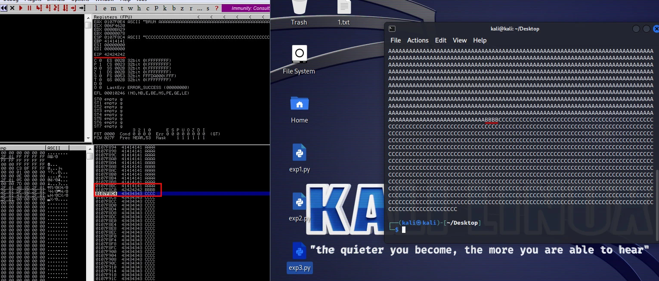Screen dimensions: 659x281
Task: Click the EFL 00010246 flags line
Action: pos(141,93)
